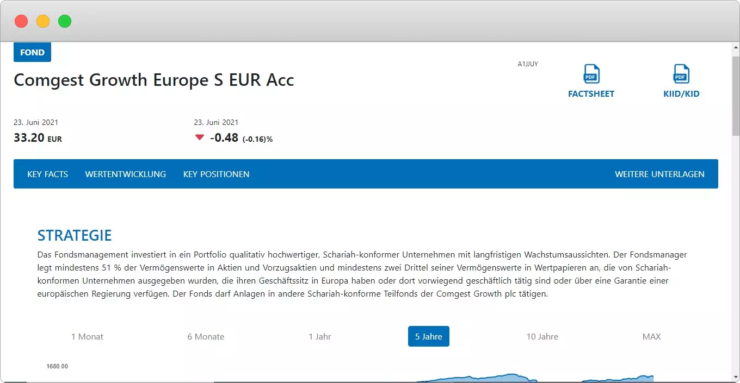The height and width of the screenshot is (383, 740).
Task: Open the Factsheet PDF icon
Action: 591,73
